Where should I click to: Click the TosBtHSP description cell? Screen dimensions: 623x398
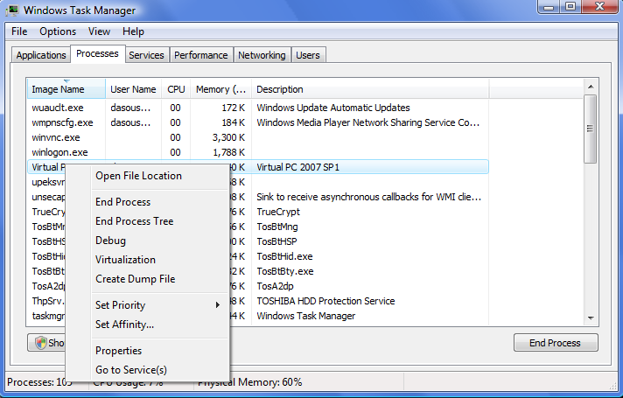(276, 241)
